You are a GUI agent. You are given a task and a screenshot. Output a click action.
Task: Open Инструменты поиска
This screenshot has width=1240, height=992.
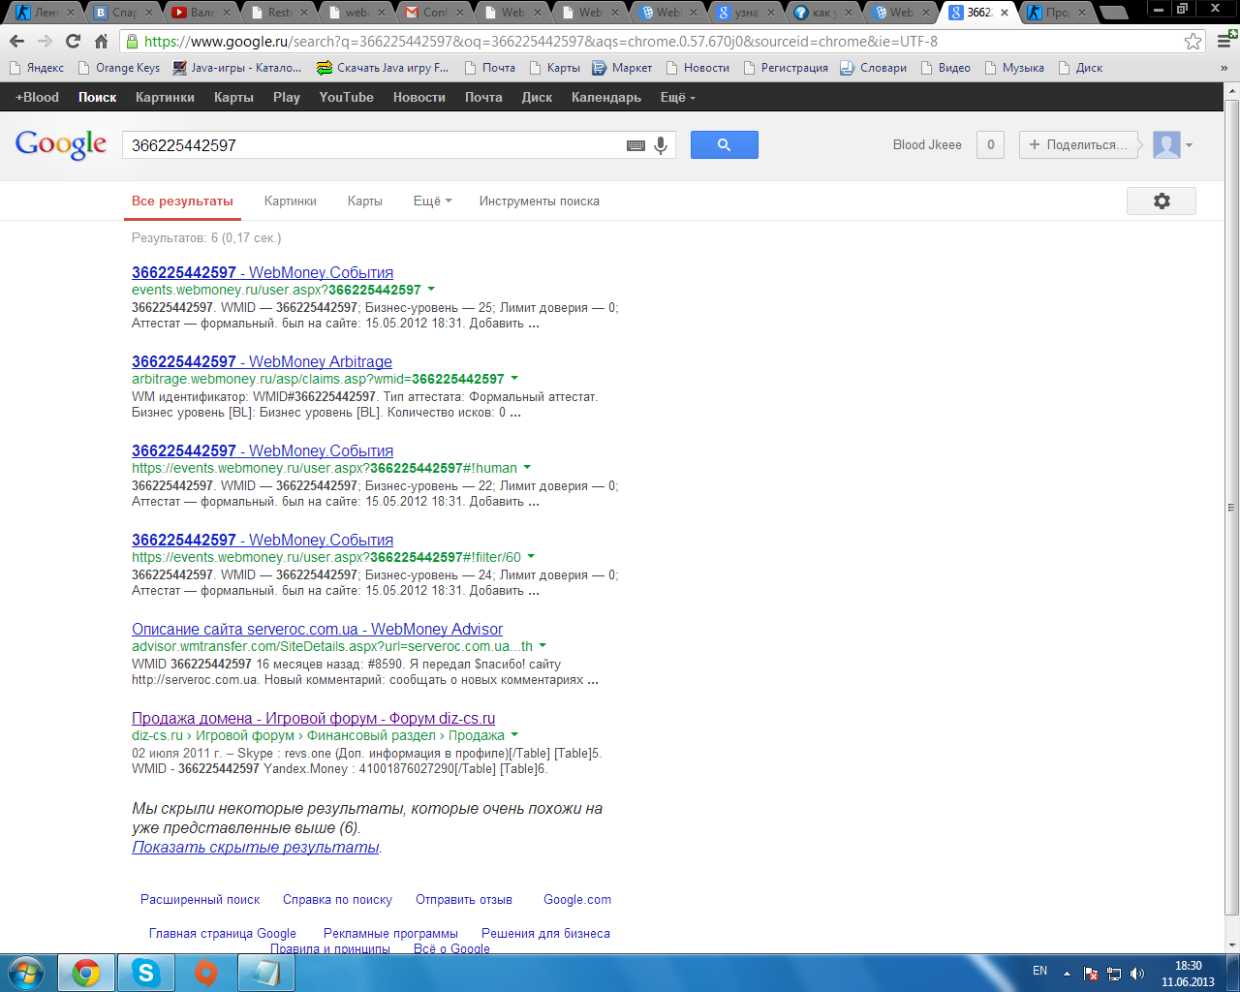point(539,201)
